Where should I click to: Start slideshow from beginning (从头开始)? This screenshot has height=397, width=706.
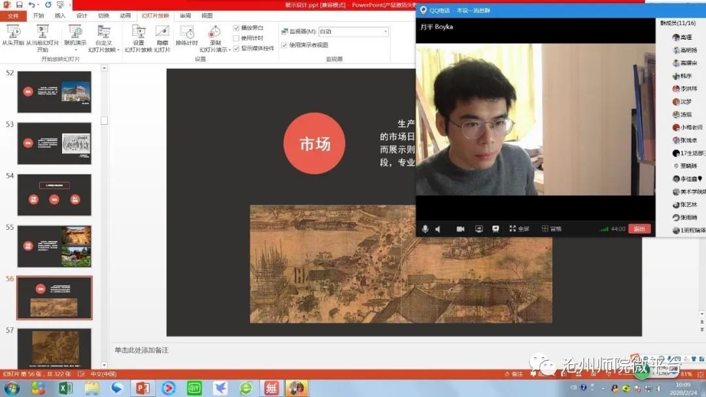click(x=12, y=35)
